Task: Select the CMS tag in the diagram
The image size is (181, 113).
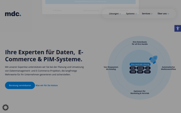Action: (x=147, y=72)
